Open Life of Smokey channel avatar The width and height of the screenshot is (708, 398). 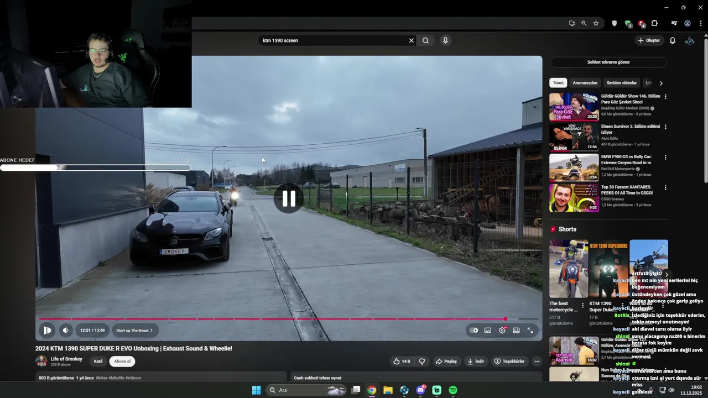(x=41, y=361)
